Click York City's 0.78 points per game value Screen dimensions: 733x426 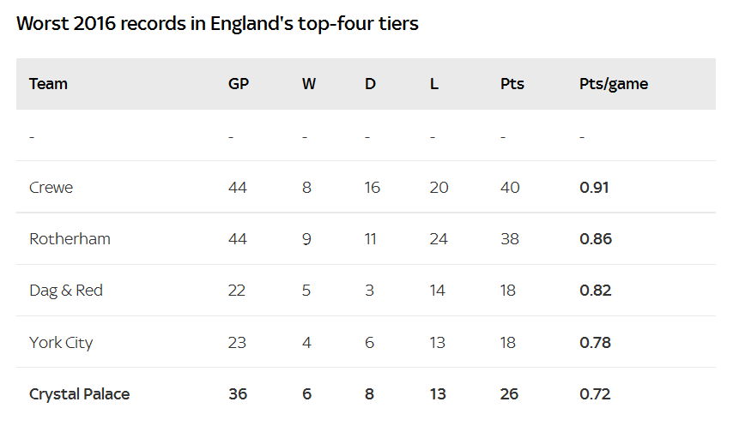tap(595, 343)
